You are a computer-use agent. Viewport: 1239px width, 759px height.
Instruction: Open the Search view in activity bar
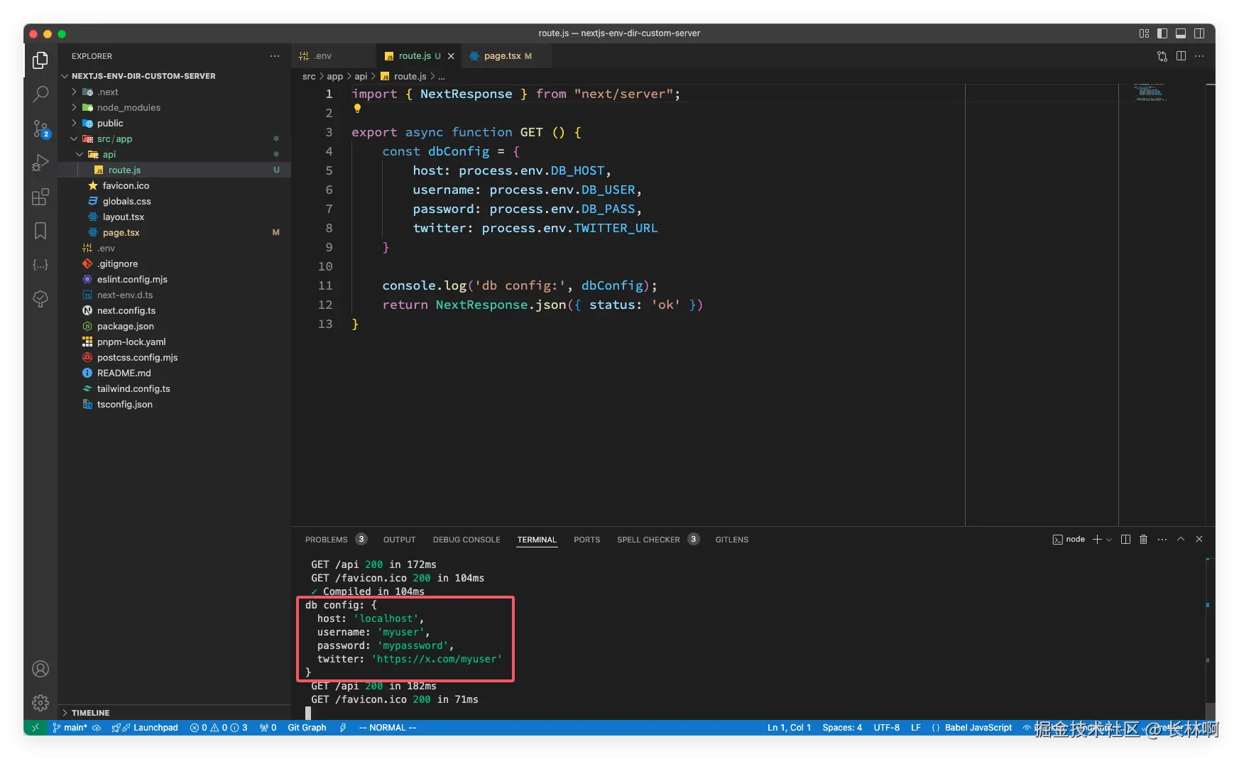(x=40, y=94)
